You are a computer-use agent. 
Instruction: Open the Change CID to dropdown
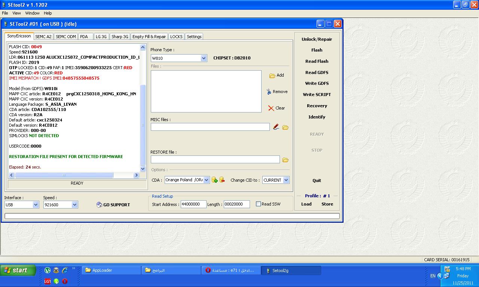pos(286,180)
